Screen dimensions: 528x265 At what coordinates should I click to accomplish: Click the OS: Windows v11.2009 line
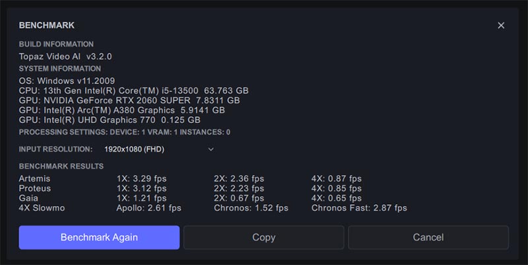click(67, 81)
